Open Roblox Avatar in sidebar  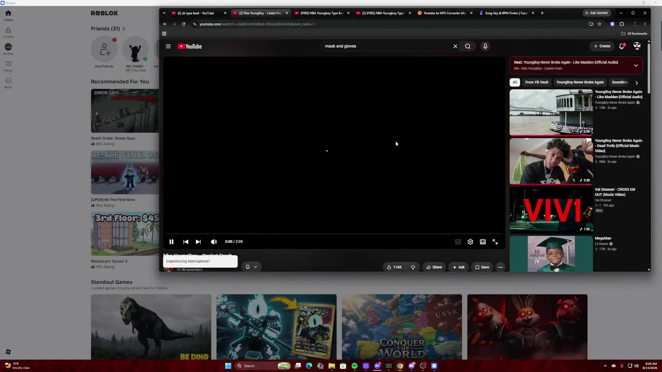tap(8, 49)
